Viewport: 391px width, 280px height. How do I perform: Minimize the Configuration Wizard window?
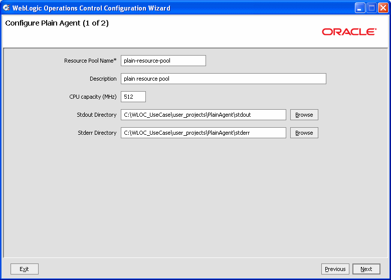point(360,8)
